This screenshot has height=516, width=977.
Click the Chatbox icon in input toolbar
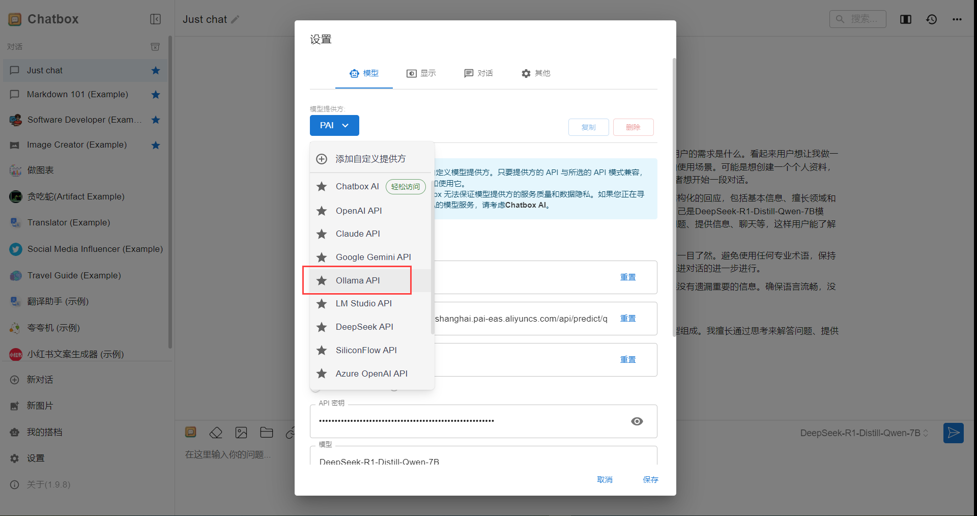(x=190, y=433)
